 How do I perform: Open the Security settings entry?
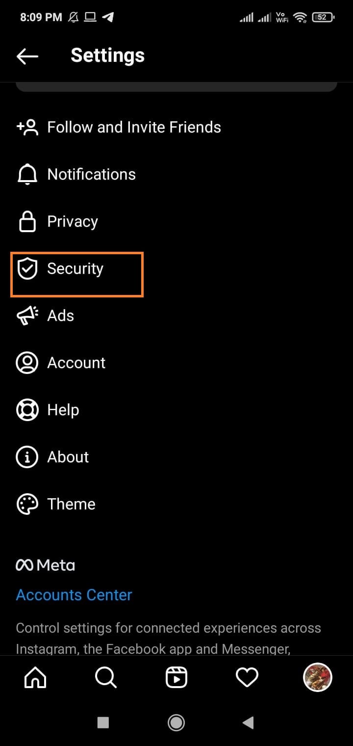tap(75, 268)
